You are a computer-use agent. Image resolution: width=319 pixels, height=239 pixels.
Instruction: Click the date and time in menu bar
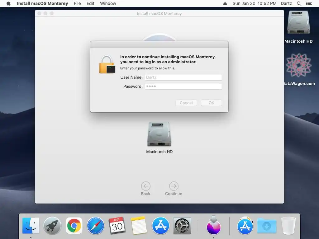[x=254, y=3]
